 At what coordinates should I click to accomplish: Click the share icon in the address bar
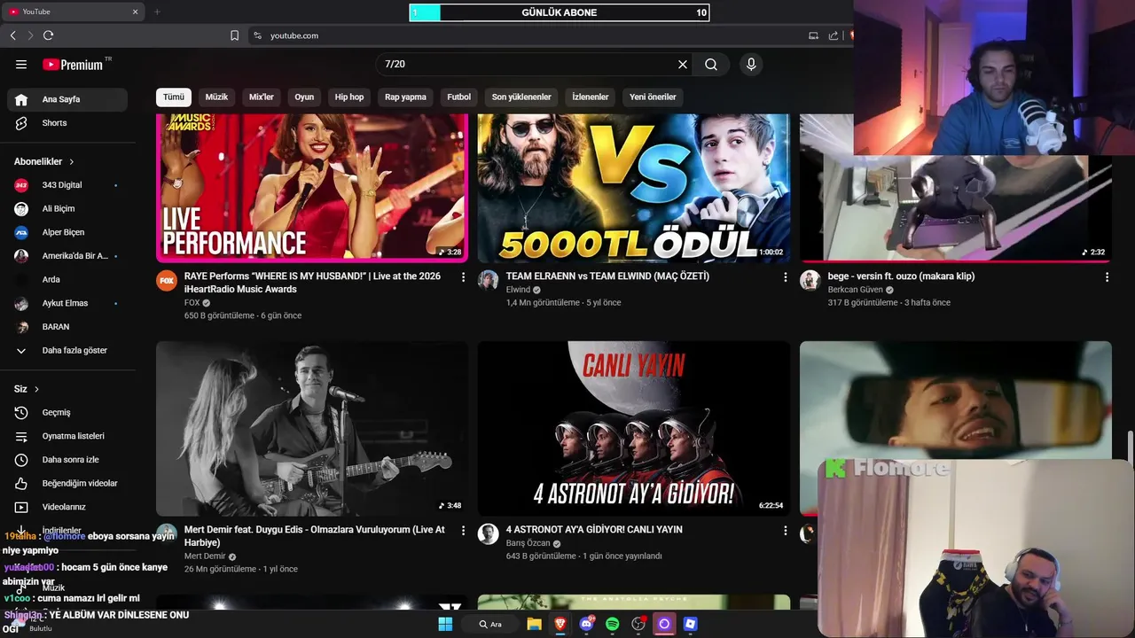click(x=834, y=35)
